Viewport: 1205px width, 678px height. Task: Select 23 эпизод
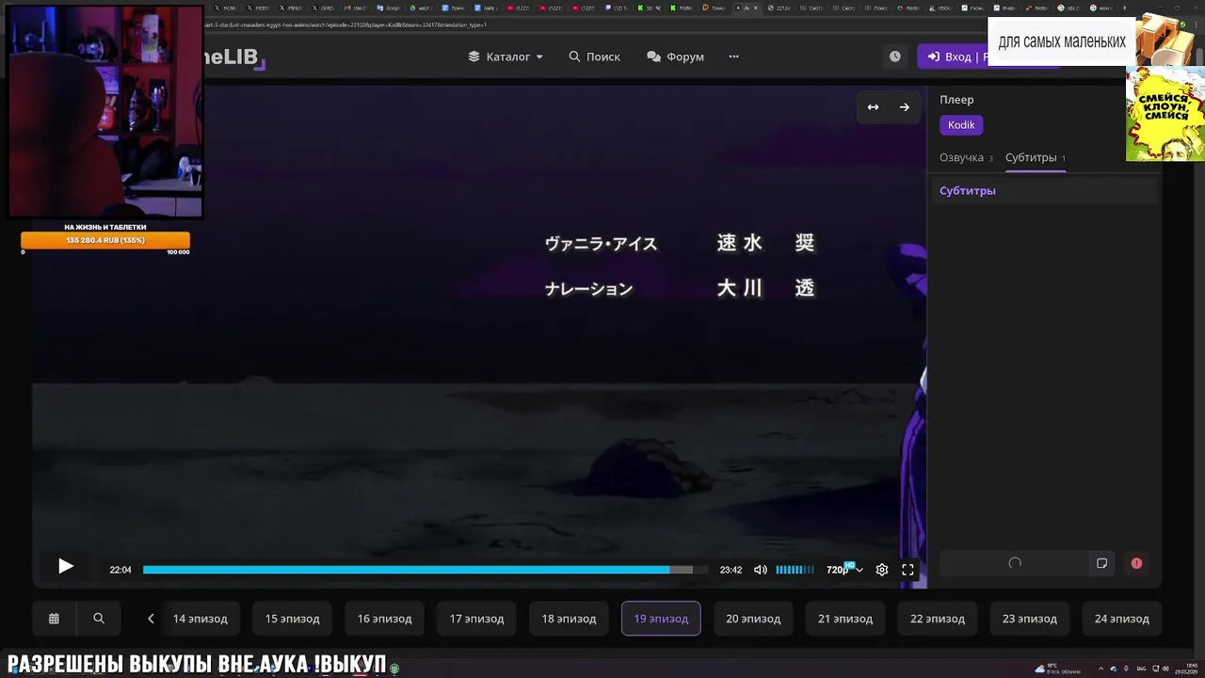(x=1030, y=619)
